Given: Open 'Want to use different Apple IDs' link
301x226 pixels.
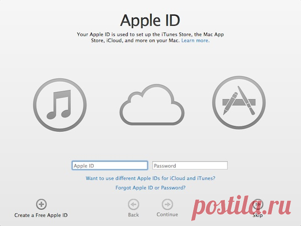Looking at the screenshot, I should coord(150,178).
